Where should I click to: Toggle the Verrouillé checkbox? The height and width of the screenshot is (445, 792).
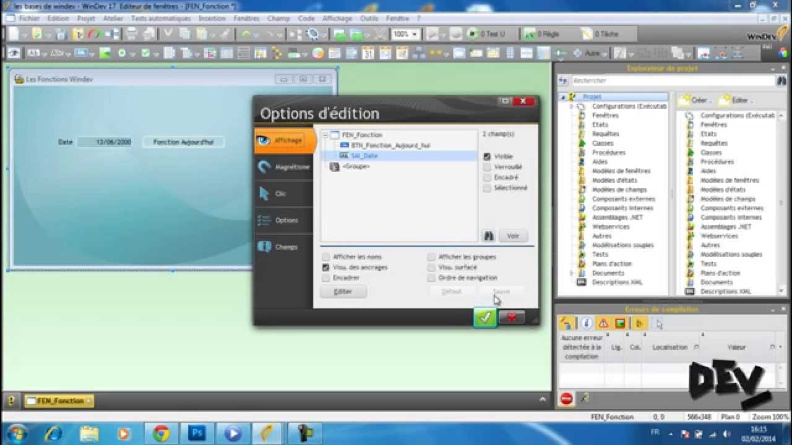coord(487,167)
